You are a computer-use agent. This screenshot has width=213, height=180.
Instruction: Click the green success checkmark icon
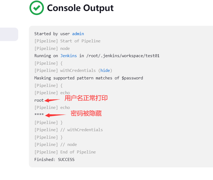37,8
